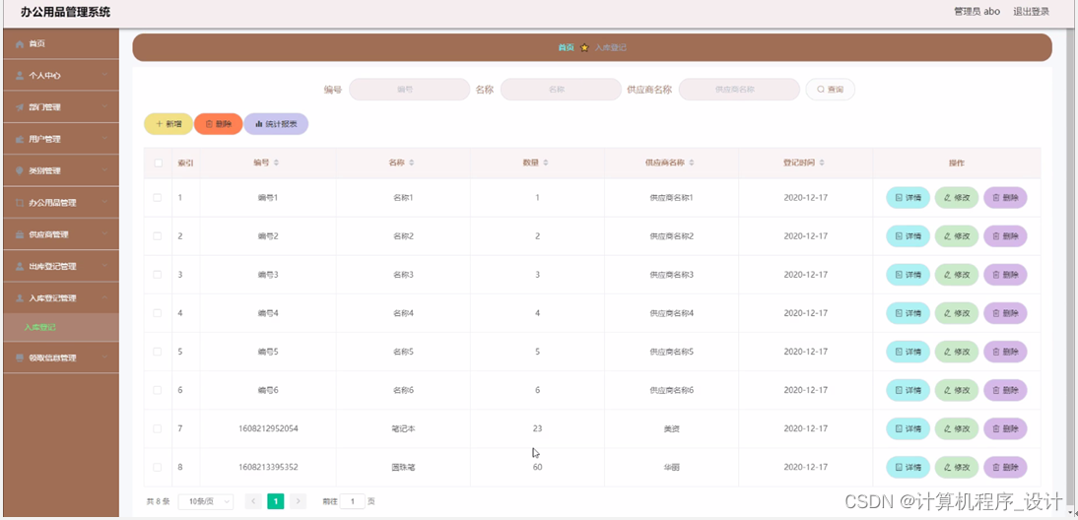Click the orange 删除 button above the table

219,124
